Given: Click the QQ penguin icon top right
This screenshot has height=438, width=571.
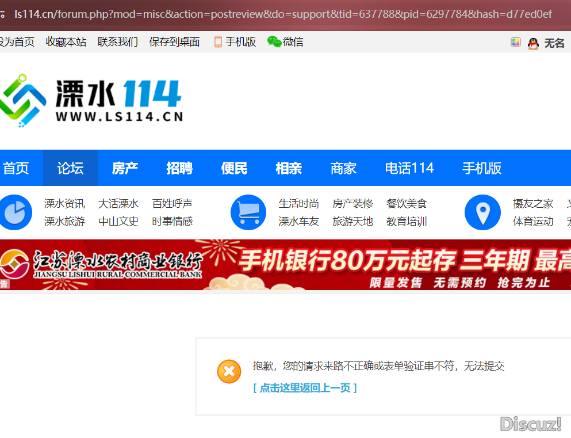Looking at the screenshot, I should pyautogui.click(x=533, y=42).
